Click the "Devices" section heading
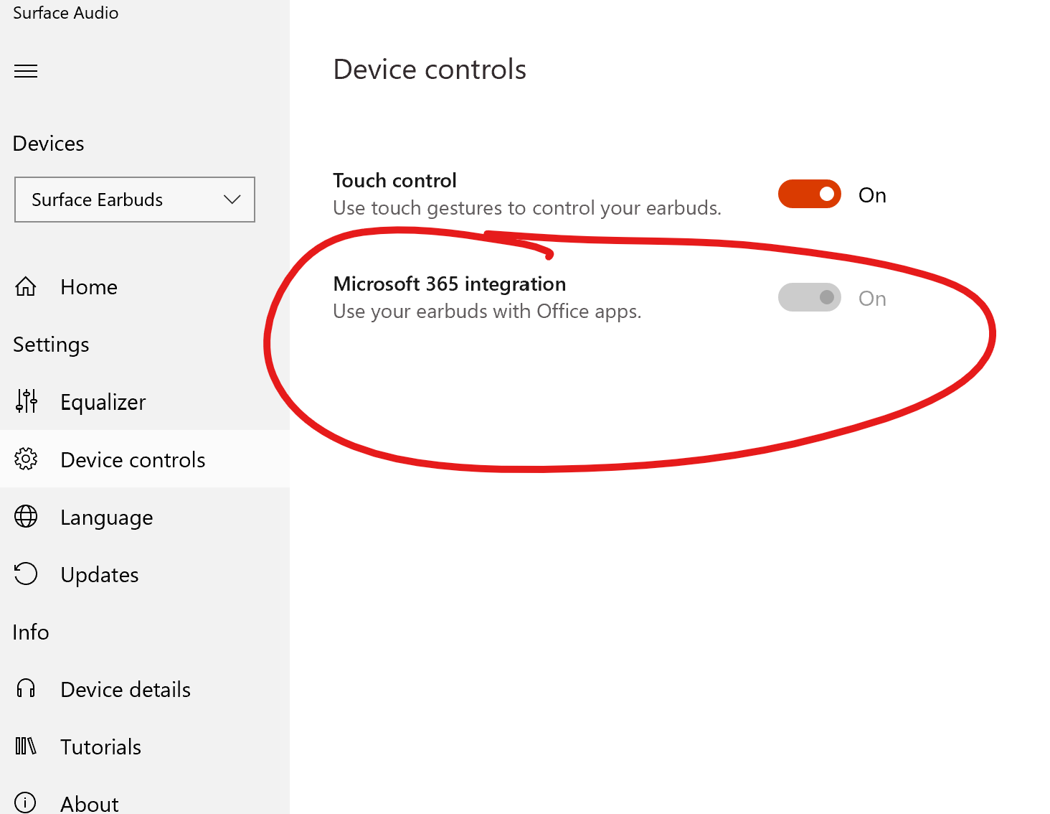The image size is (1050, 814). pyautogui.click(x=49, y=144)
